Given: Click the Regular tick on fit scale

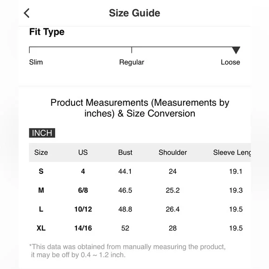Looking at the screenshot, I should pyautogui.click(x=132, y=50).
